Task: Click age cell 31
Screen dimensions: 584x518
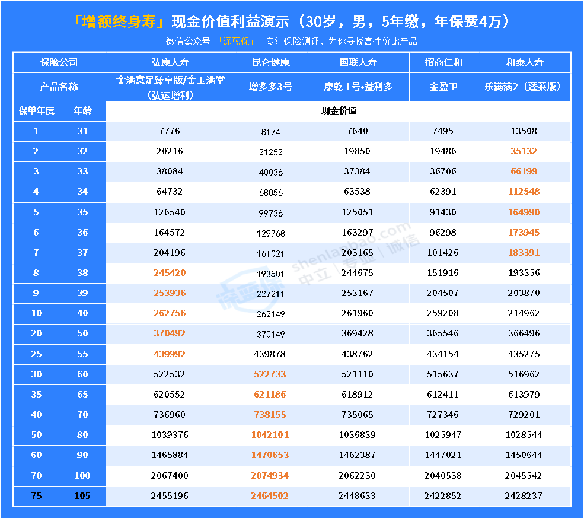Action: [x=82, y=131]
